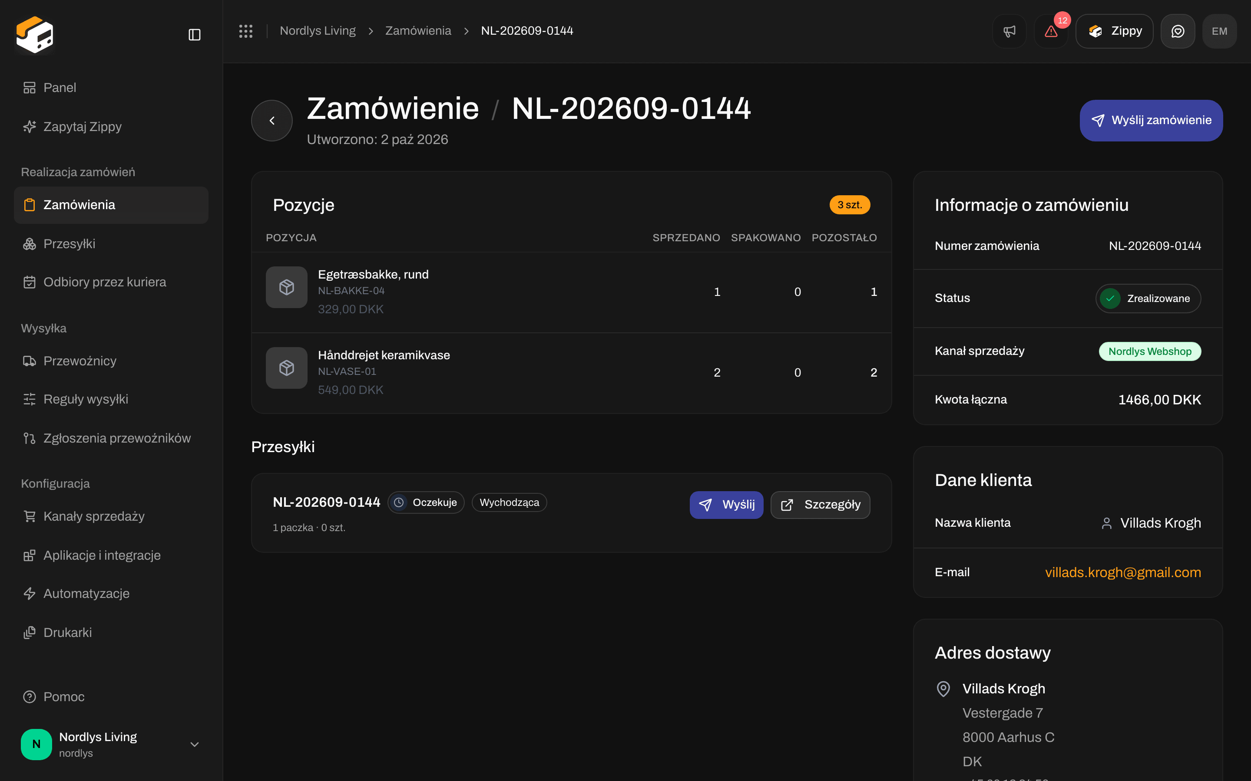Viewport: 1251px width, 781px height.
Task: Click Wyślij zamówienie button
Action: pos(1151,120)
